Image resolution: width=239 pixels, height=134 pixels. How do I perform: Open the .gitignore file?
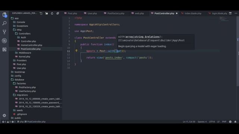(22, 114)
